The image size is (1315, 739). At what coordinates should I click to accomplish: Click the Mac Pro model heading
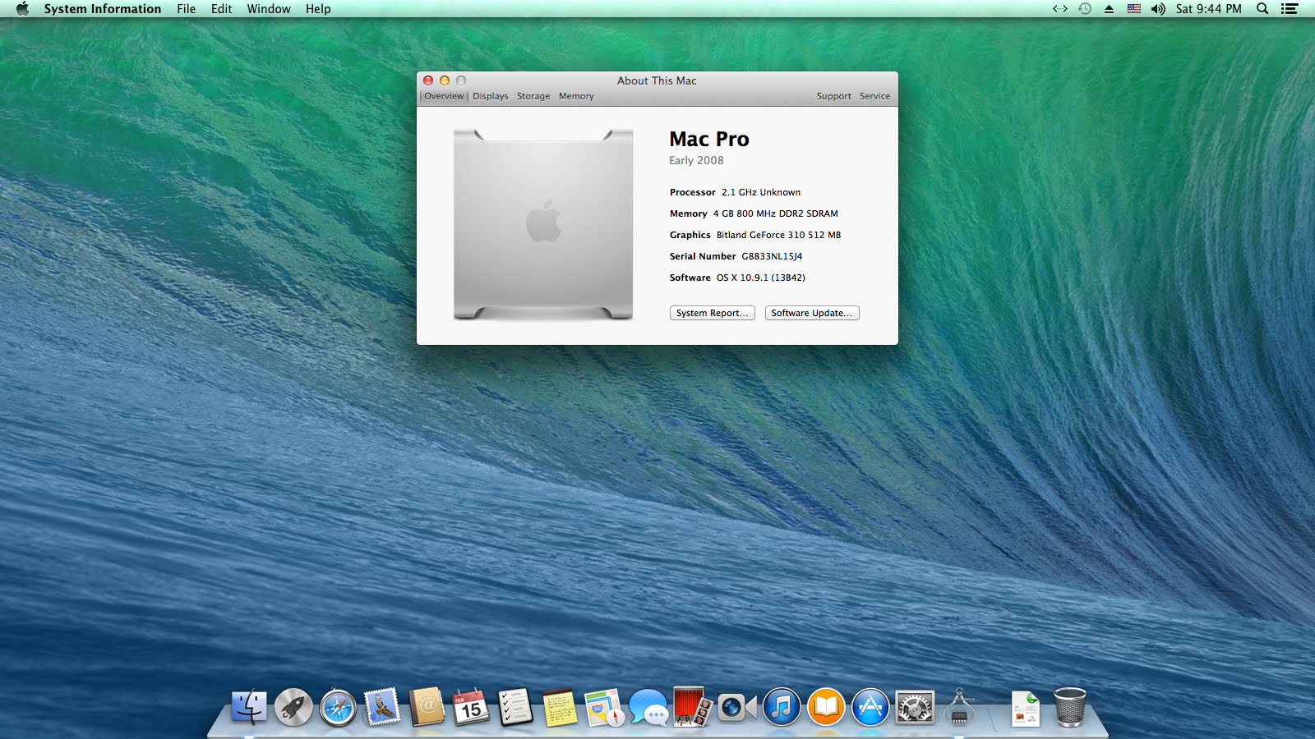point(709,139)
